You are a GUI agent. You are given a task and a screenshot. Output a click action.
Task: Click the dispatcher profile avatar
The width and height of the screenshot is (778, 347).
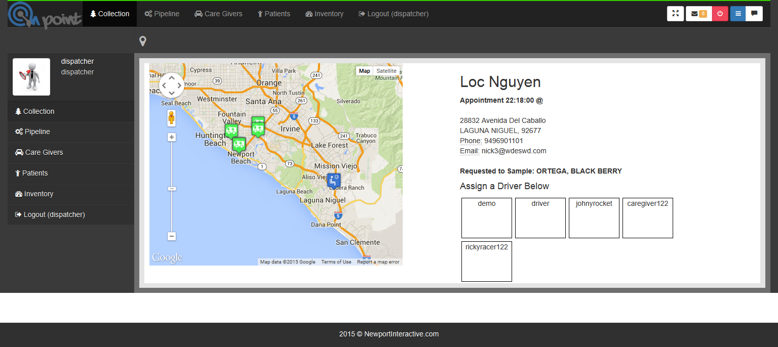click(31, 77)
